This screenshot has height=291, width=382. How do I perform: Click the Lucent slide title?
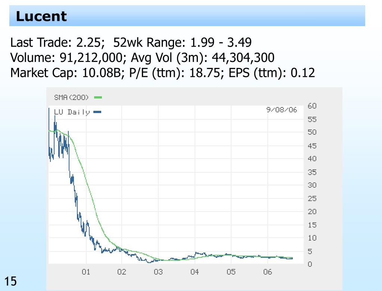pos(41,16)
